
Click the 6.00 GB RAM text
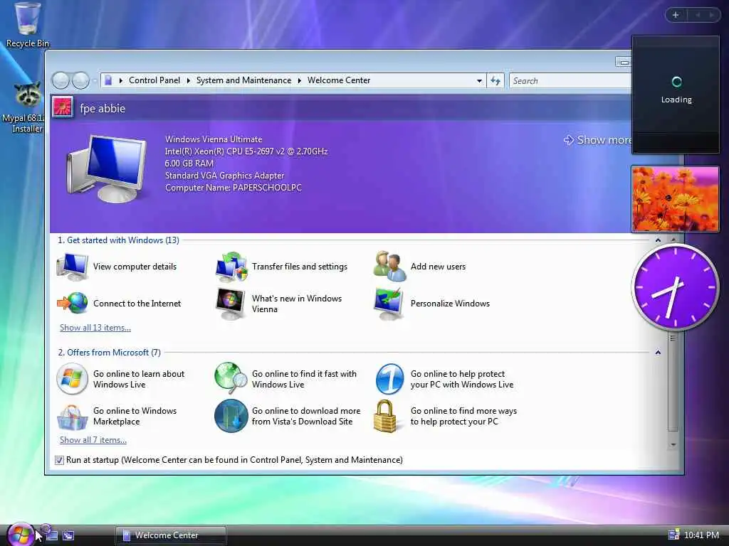(189, 164)
